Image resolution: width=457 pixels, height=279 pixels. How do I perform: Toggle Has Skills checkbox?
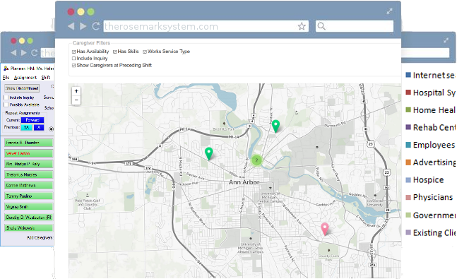[x=115, y=52]
